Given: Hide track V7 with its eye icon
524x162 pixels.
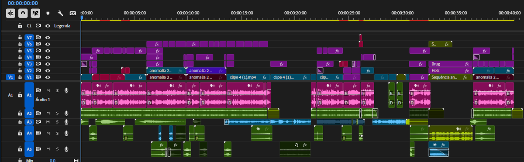Looking at the screenshot, I should click(x=48, y=38).
